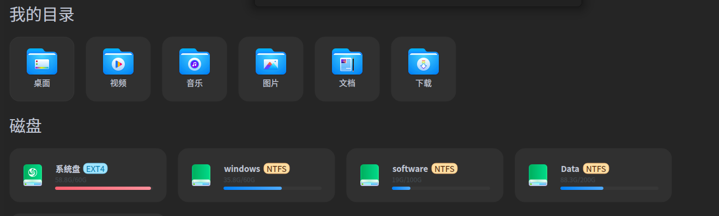Viewport: 719px width, 216px height.
Task: Click the 系统盘 system disk drive icon
Action: (33, 175)
